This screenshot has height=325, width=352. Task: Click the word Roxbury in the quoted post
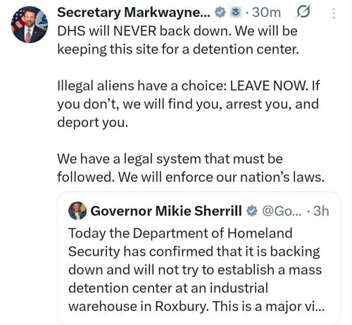[x=182, y=307]
